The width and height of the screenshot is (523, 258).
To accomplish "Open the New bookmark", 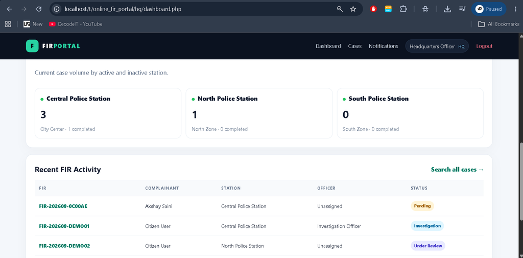I will [x=33, y=24].
